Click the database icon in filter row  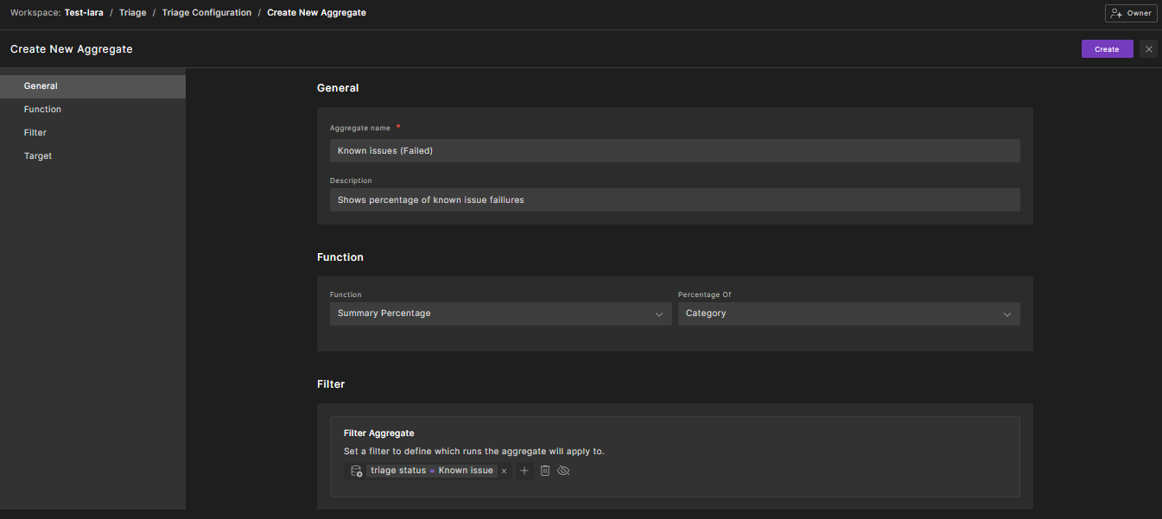point(356,471)
